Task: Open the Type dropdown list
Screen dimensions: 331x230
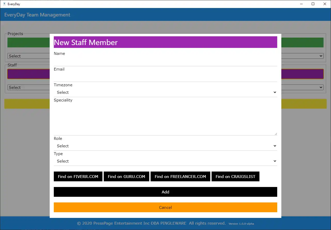Action: click(165, 161)
